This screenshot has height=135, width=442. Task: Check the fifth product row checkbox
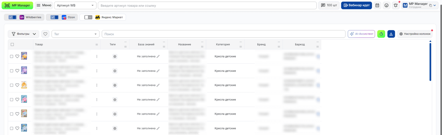pos(12,114)
